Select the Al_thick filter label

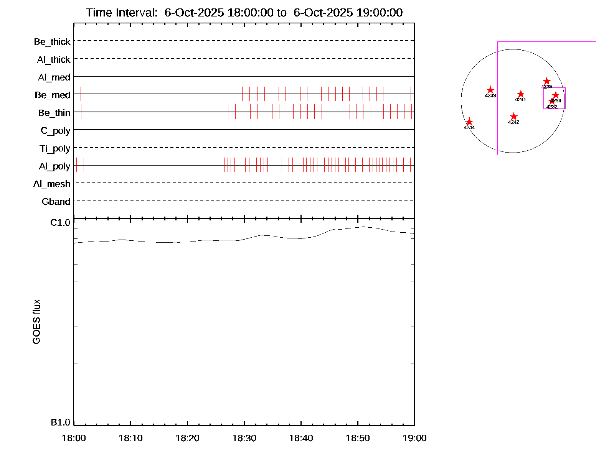[x=54, y=60]
